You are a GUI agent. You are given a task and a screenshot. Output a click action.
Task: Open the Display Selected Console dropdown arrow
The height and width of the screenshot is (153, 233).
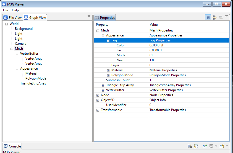tap(216, 146)
